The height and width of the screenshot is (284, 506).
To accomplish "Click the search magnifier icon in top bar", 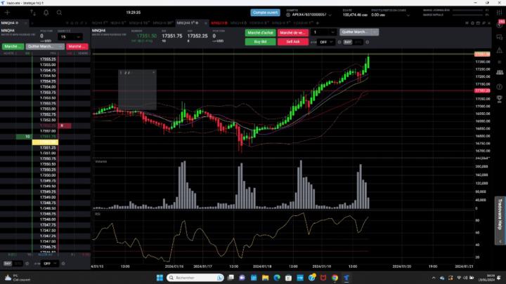I will (x=59, y=13).
